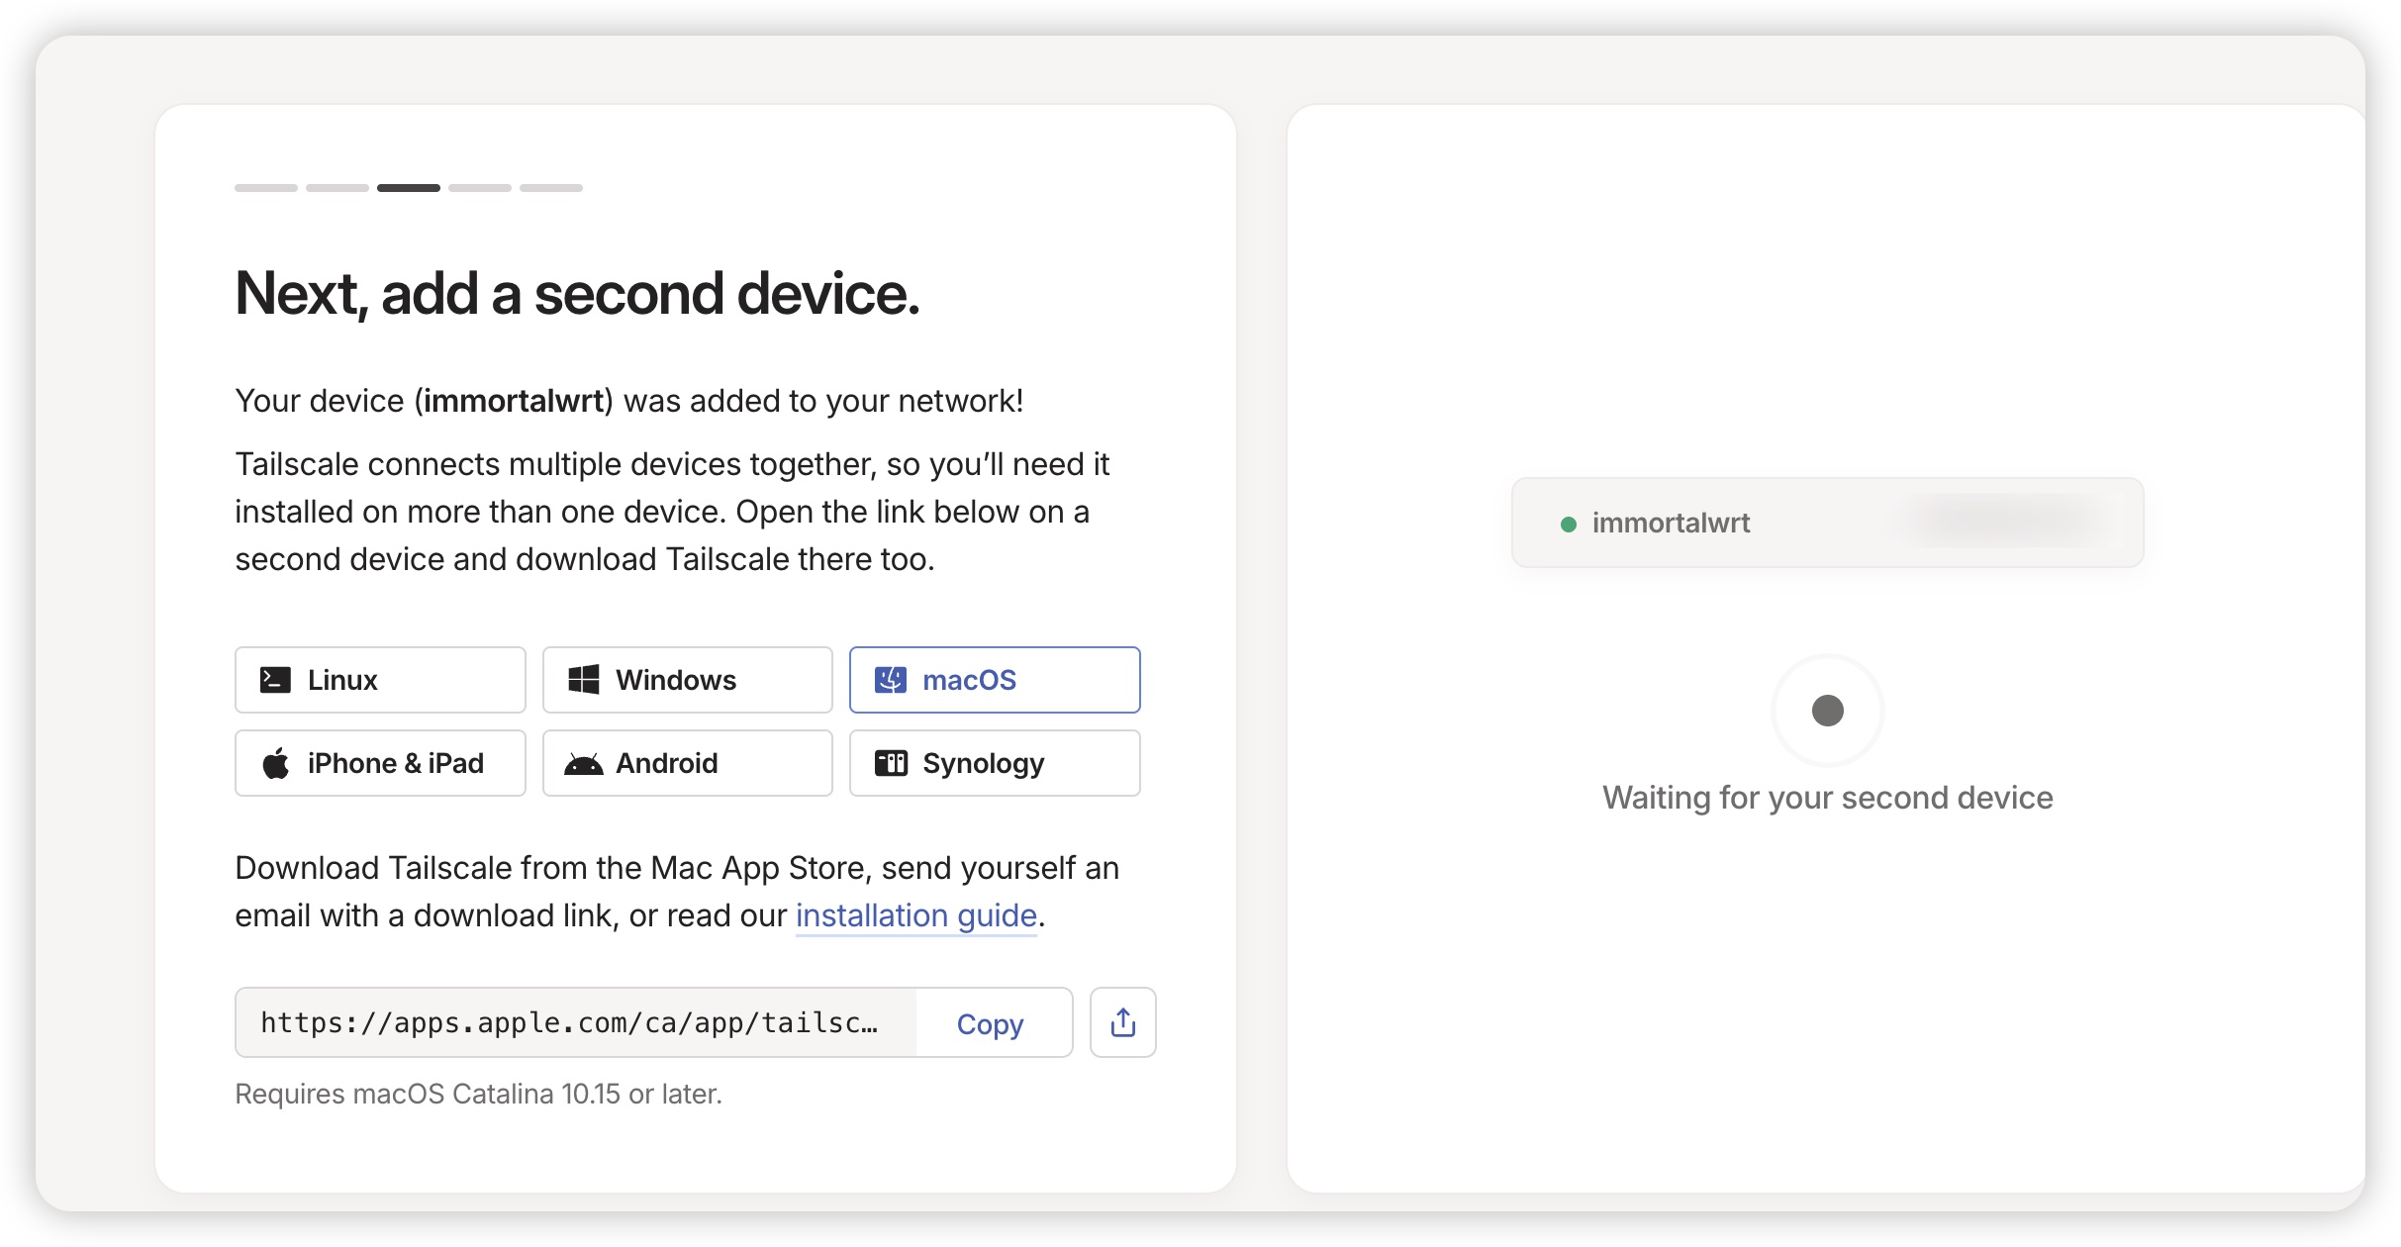Pick the iPhone & iPad option

[380, 763]
